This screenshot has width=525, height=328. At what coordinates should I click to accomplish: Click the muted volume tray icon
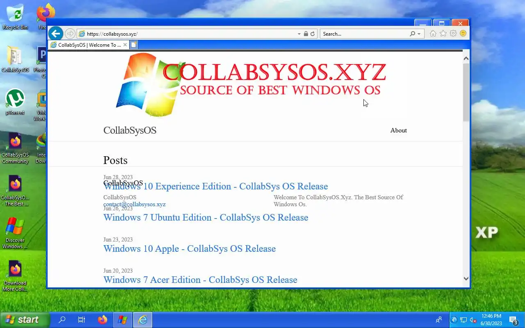point(473,320)
